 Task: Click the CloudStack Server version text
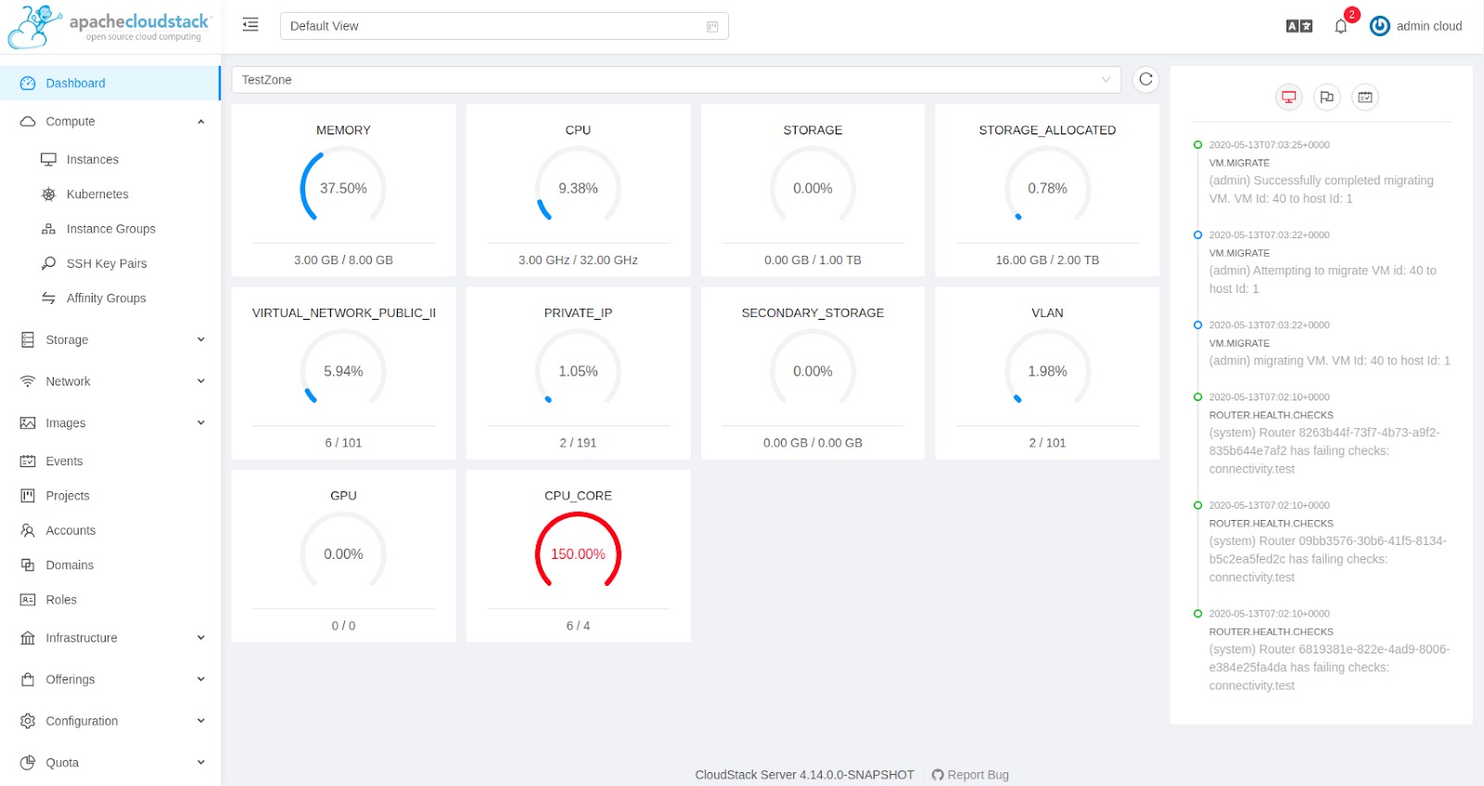click(804, 775)
